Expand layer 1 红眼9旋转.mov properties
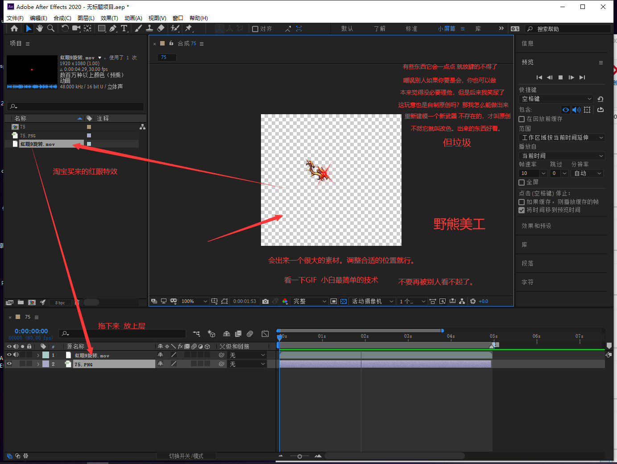 click(38, 356)
